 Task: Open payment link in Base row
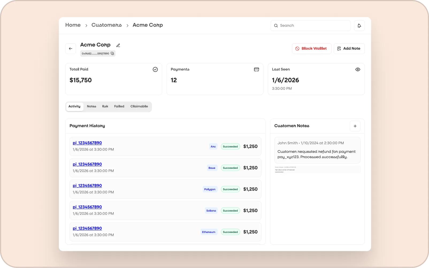pyautogui.click(x=87, y=164)
